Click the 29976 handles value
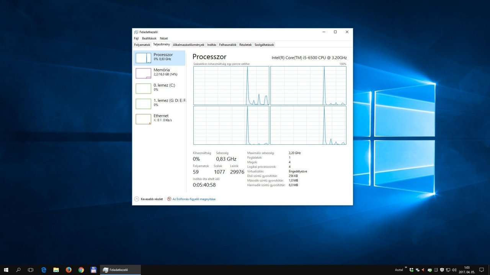 pyautogui.click(x=237, y=172)
